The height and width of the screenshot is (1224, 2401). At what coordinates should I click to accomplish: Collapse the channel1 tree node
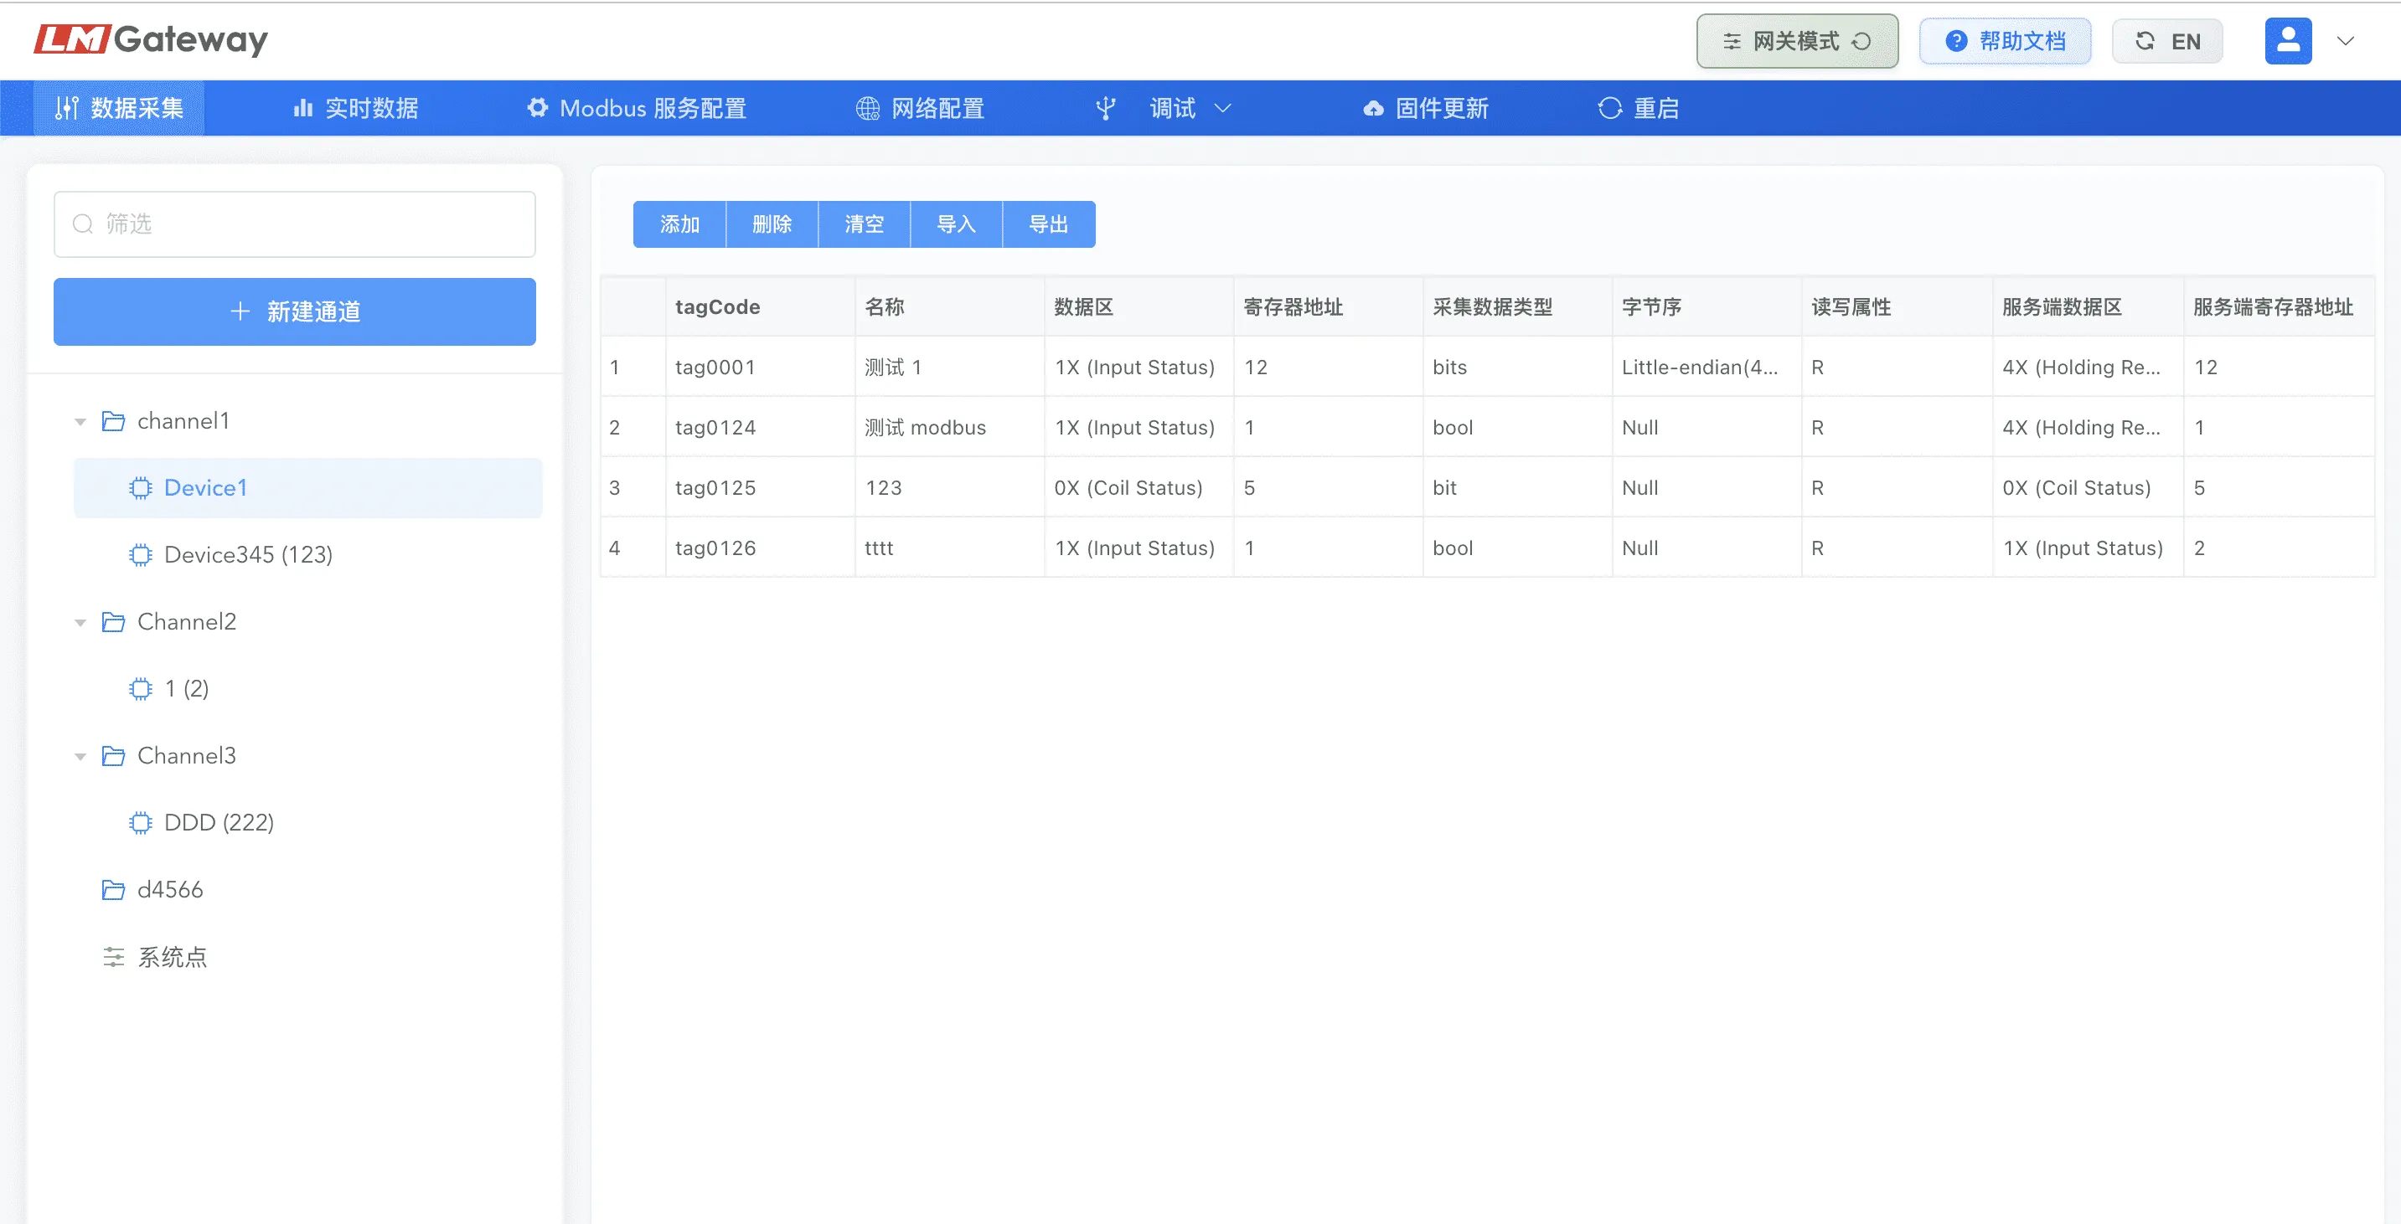(80, 422)
